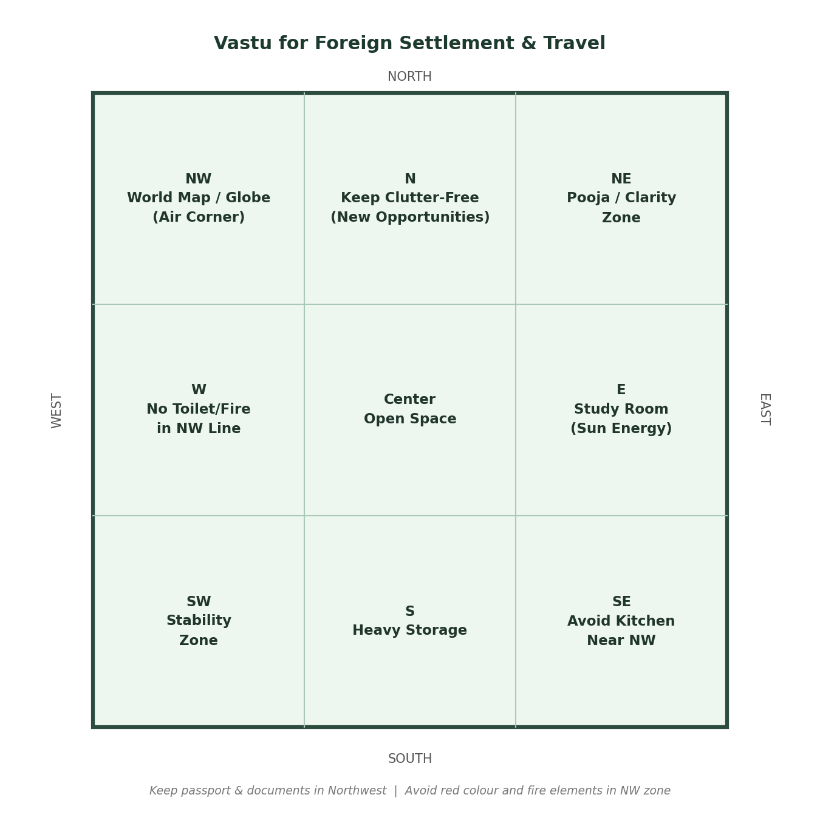Select the W No Toilet/Fire cell

click(x=199, y=410)
